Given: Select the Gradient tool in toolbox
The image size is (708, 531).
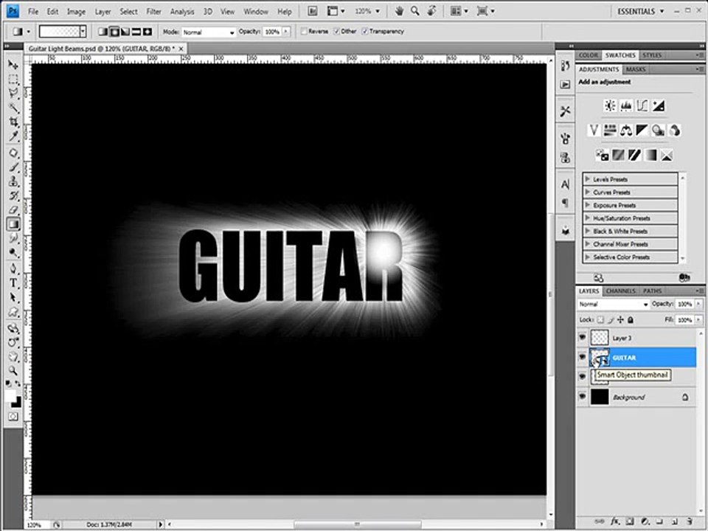Looking at the screenshot, I should [13, 224].
